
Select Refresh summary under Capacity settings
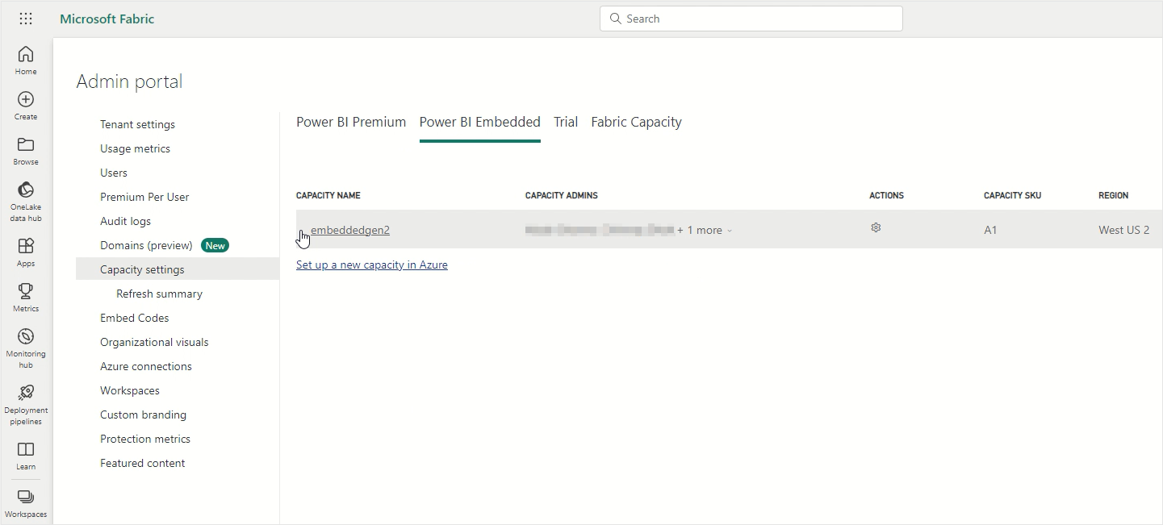click(159, 294)
